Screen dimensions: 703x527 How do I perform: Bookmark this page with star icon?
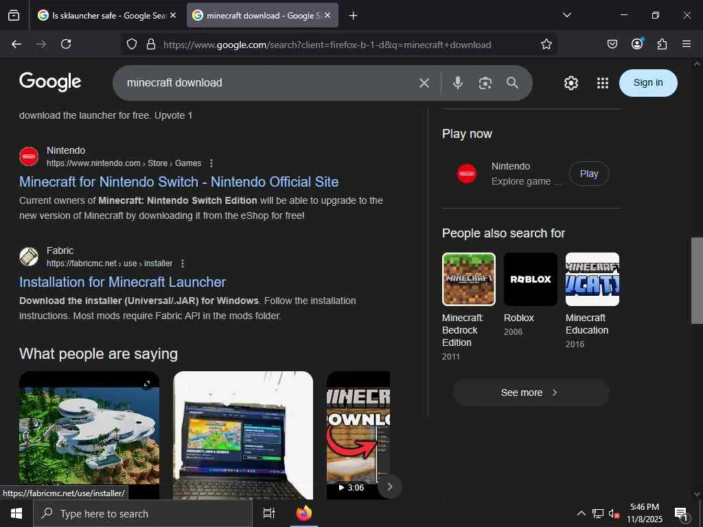(x=546, y=44)
